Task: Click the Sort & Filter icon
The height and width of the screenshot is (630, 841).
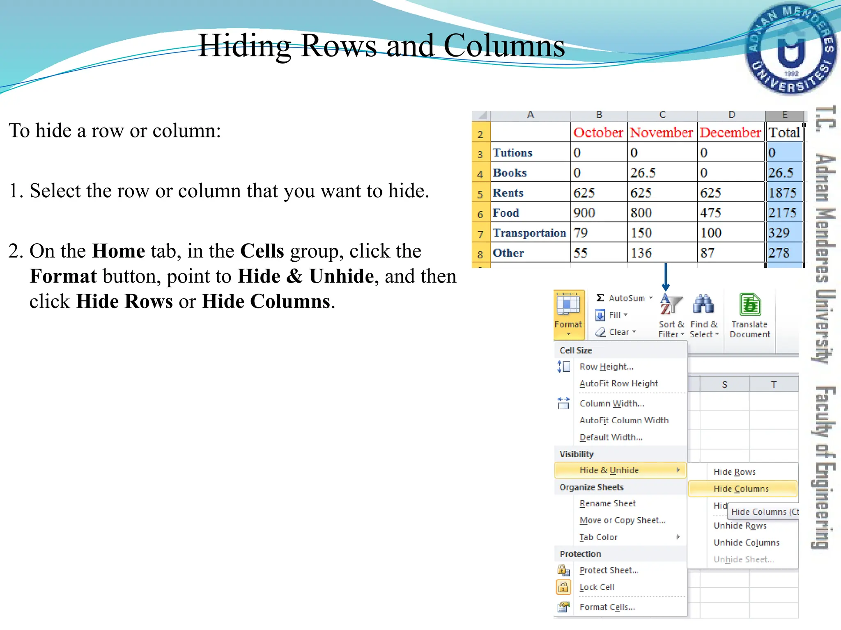Action: pos(671,304)
